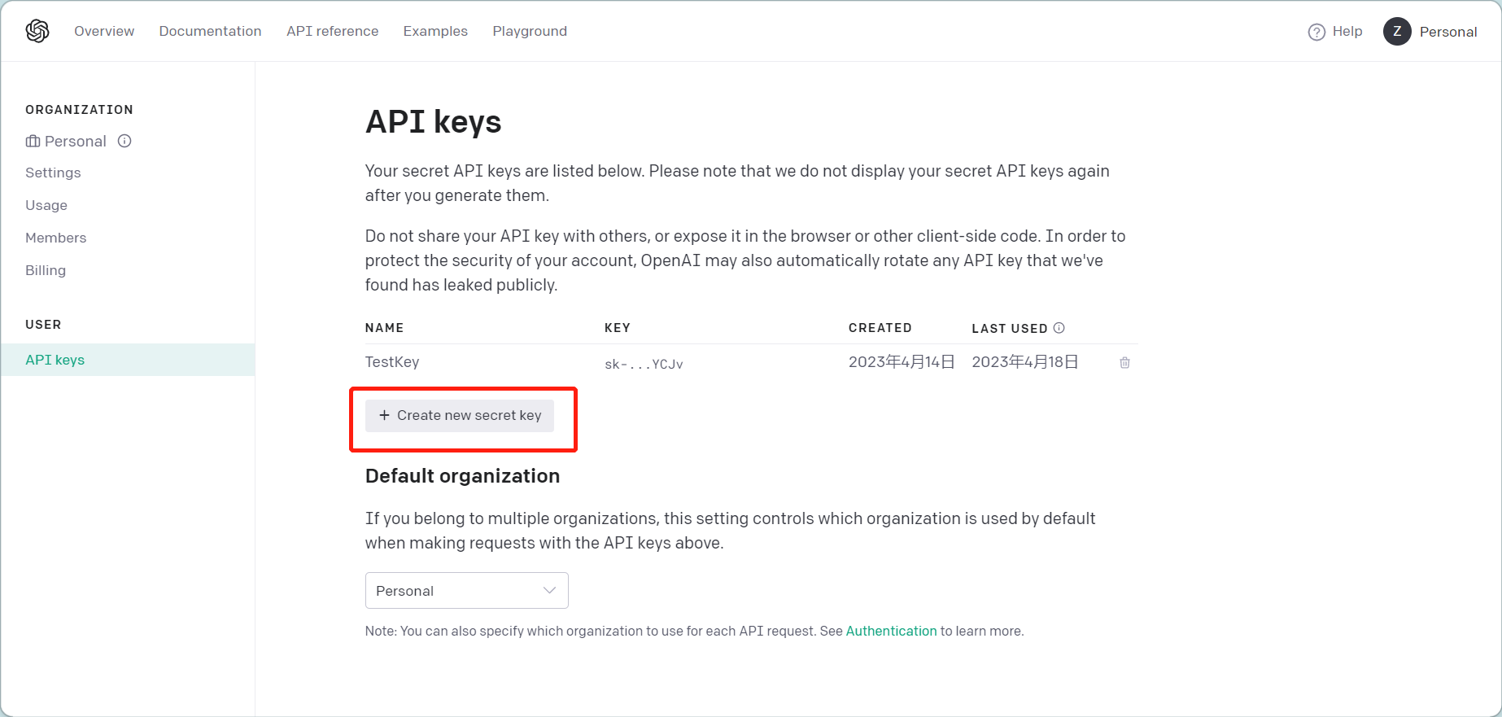The width and height of the screenshot is (1502, 717).
Task: Click the Last Used info icon
Action: click(1059, 328)
